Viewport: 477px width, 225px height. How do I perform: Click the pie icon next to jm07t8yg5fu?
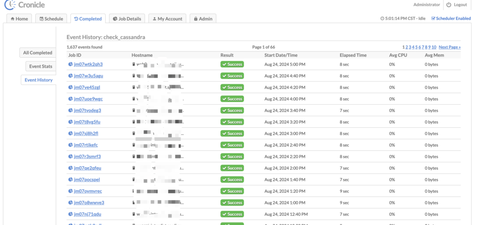point(70,122)
